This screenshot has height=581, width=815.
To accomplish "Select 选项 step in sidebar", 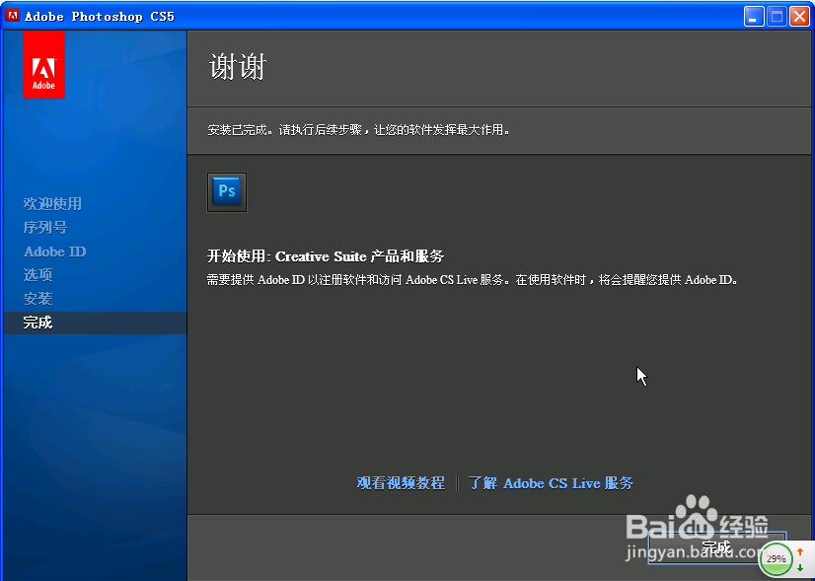I will (37, 275).
